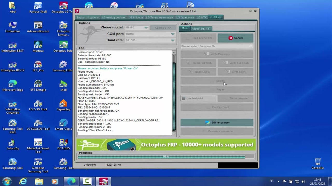Click the Read Full flash button
This screenshot has width=332, height=186.
click(x=198, y=63)
